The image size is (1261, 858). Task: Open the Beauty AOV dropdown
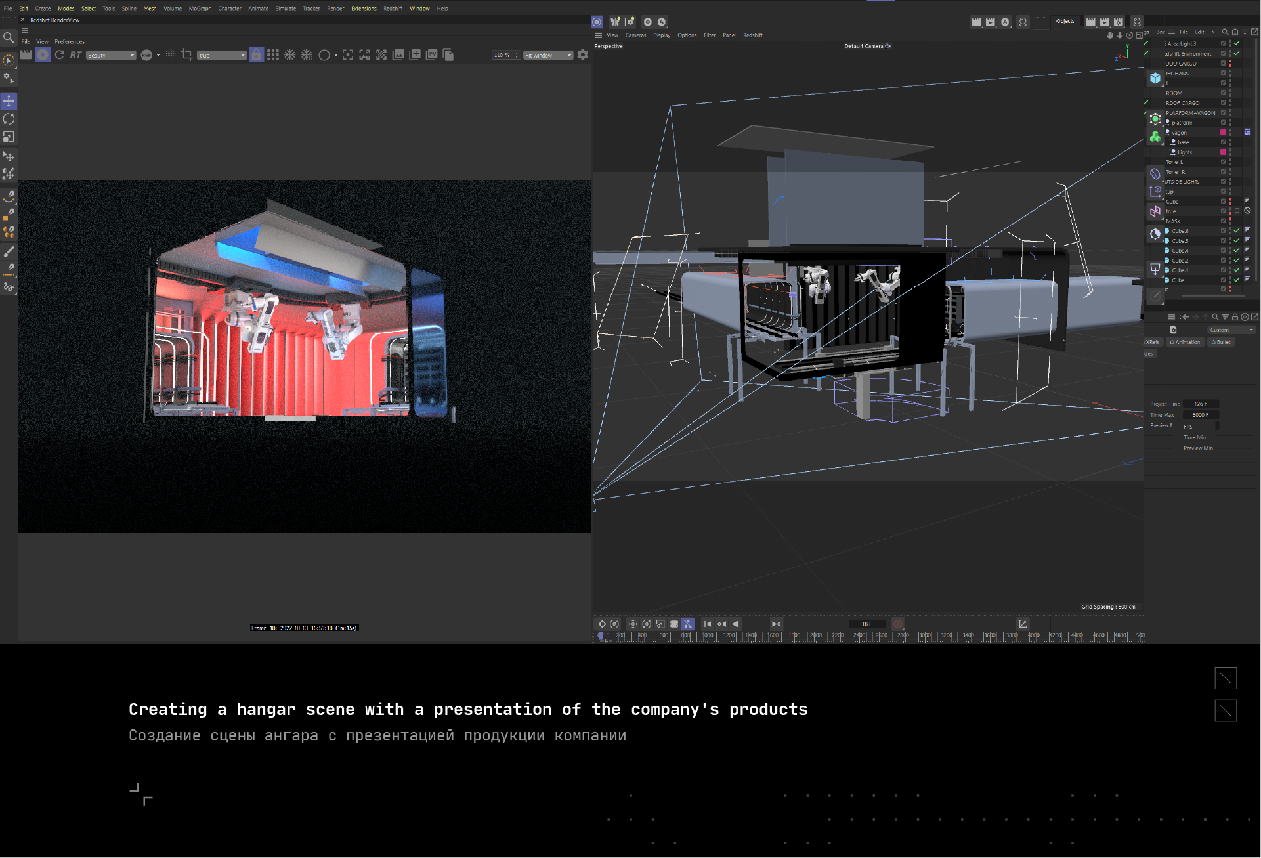(111, 55)
